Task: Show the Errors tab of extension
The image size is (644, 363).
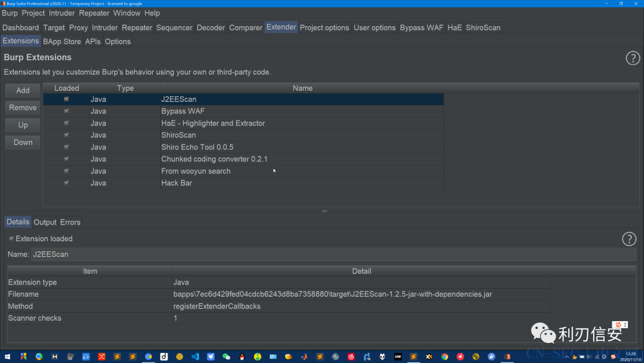Action: pos(70,222)
